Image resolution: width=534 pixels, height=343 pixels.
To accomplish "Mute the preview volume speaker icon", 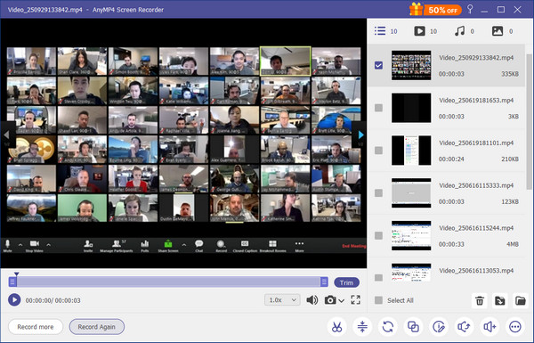I will click(x=312, y=300).
